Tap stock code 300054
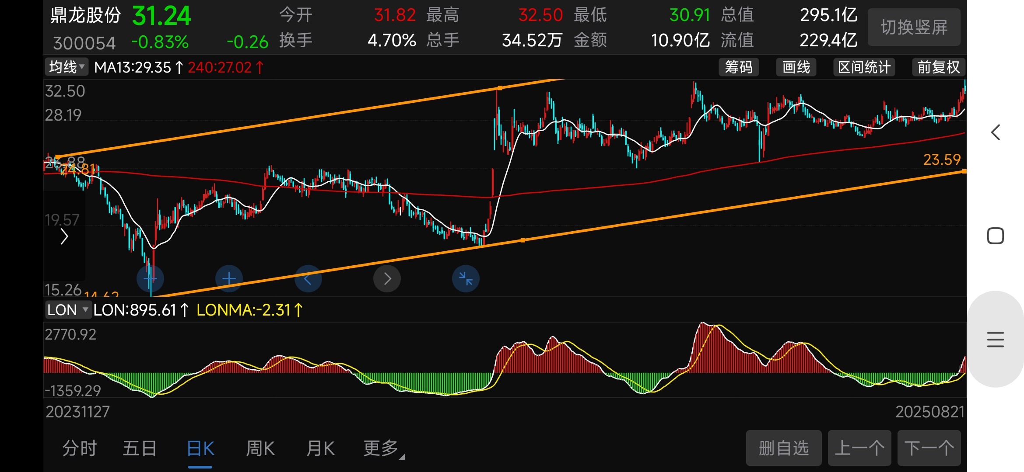Viewport: 1024px width, 472px height. pos(84,43)
